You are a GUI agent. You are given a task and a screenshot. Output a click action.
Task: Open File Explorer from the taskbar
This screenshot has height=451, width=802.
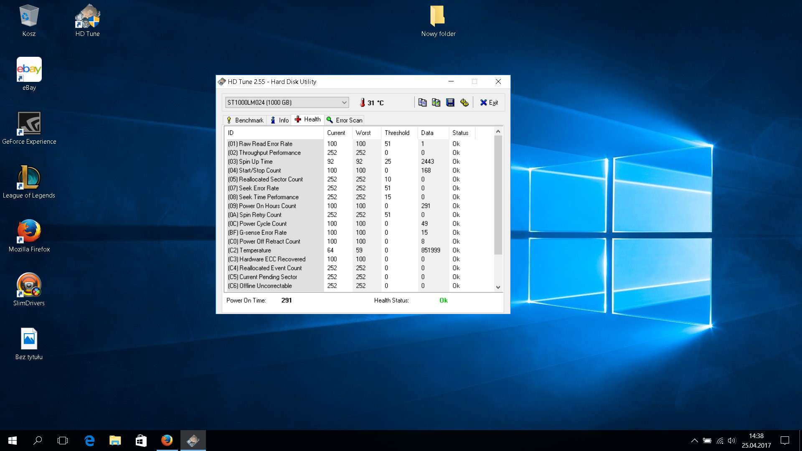[115, 441]
